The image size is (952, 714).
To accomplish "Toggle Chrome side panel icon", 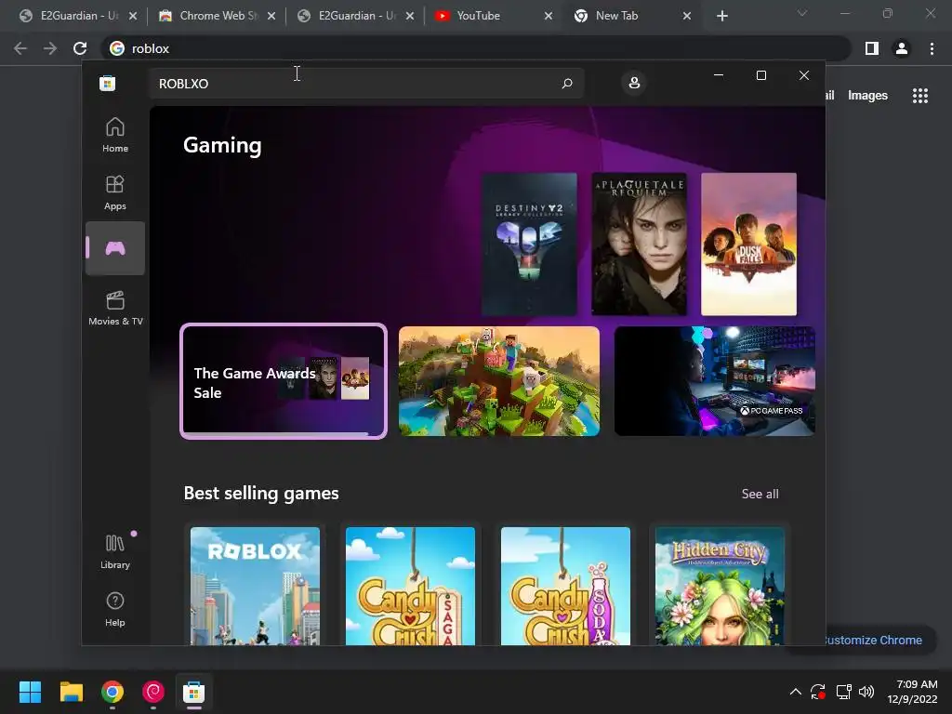I will (x=872, y=48).
